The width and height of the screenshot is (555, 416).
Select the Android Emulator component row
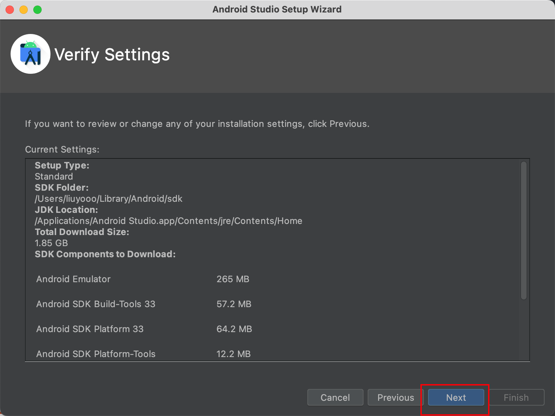point(143,279)
